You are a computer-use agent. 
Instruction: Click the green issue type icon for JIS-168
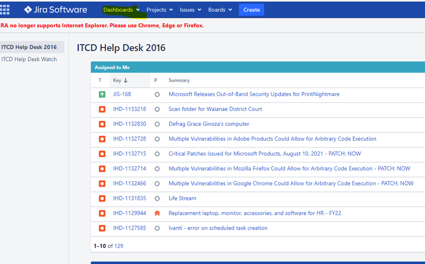tap(102, 94)
